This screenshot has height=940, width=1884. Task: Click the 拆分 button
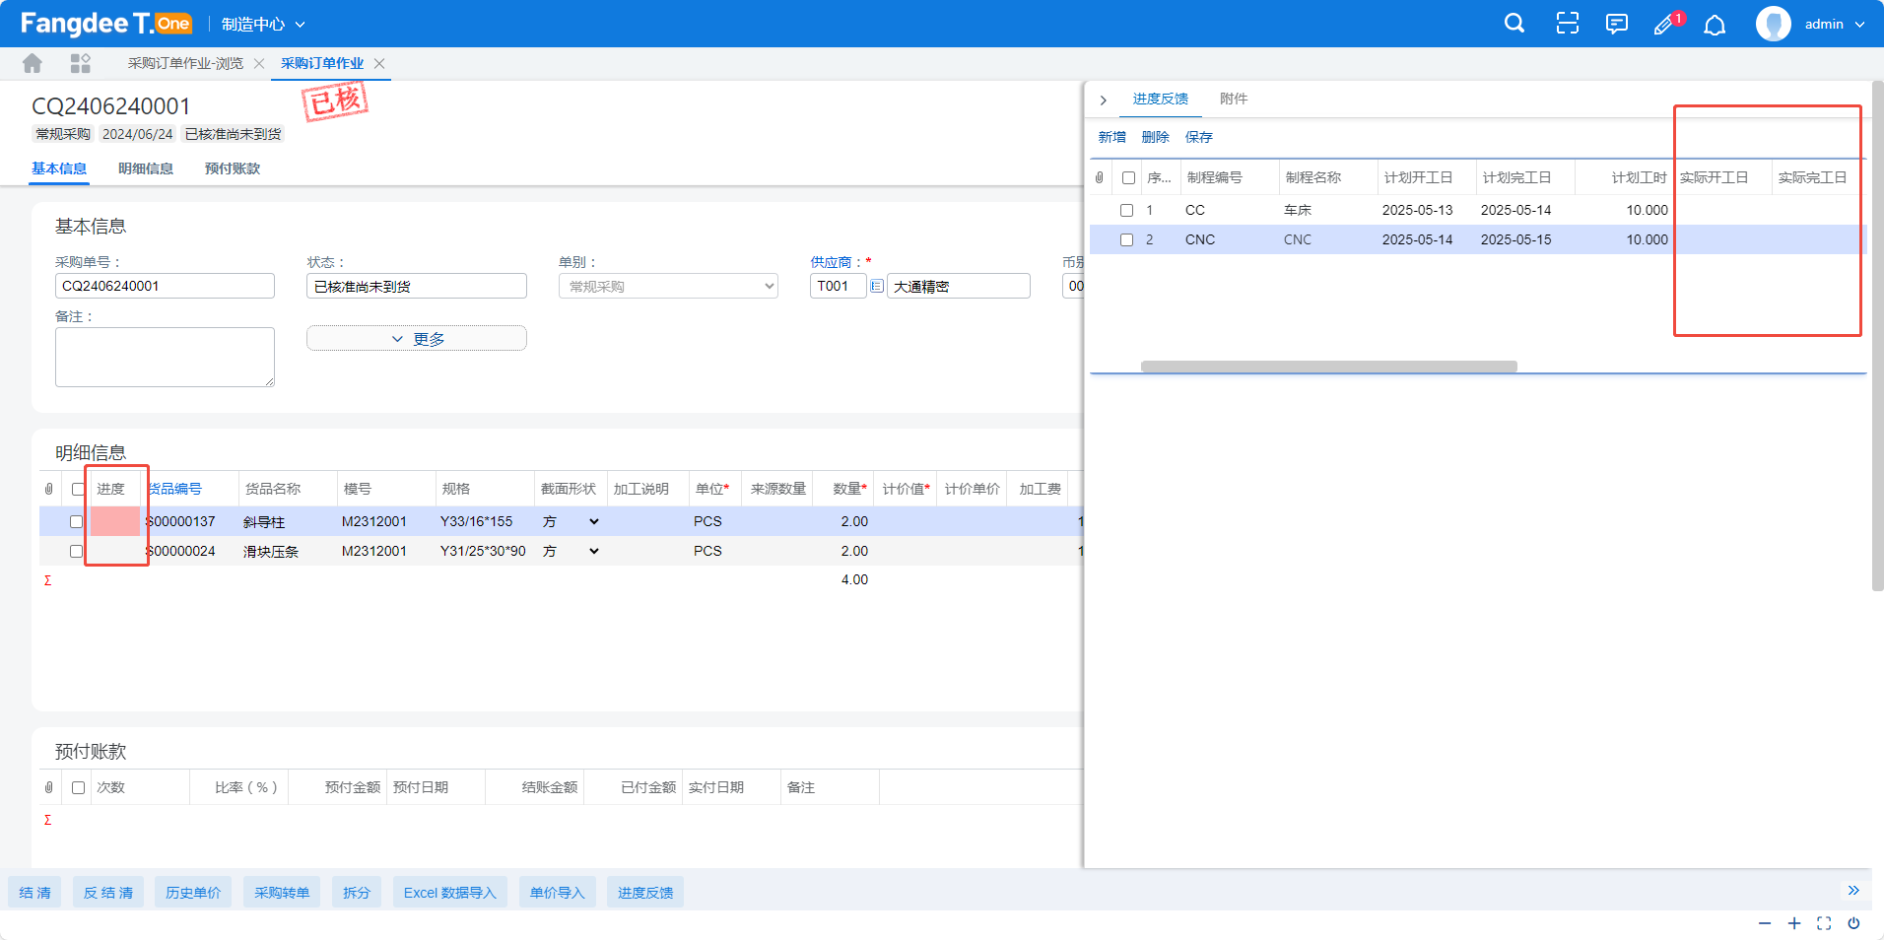point(357,893)
